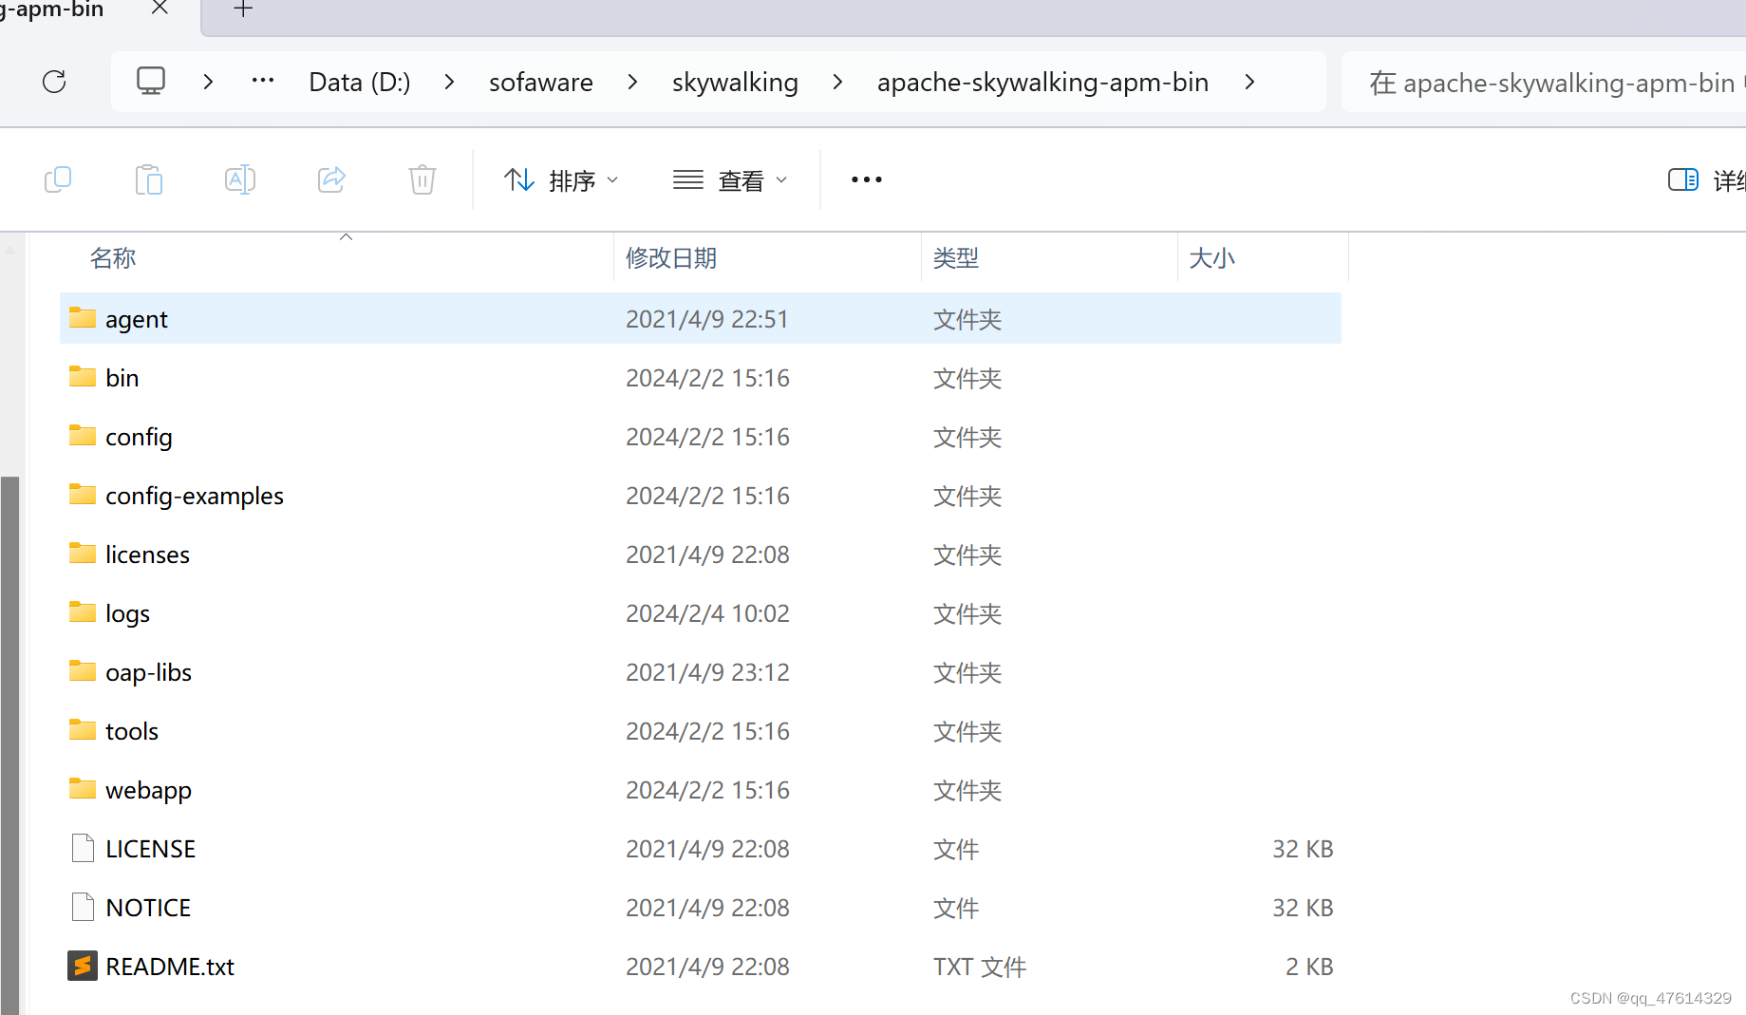This screenshot has height=1015, width=1746.
Task: Select the README.txt file name
Action: point(170,967)
